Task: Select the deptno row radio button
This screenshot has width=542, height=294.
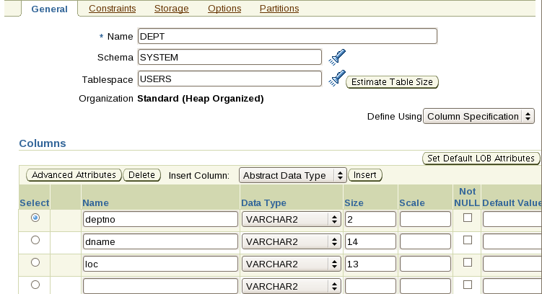Action: 35,217
